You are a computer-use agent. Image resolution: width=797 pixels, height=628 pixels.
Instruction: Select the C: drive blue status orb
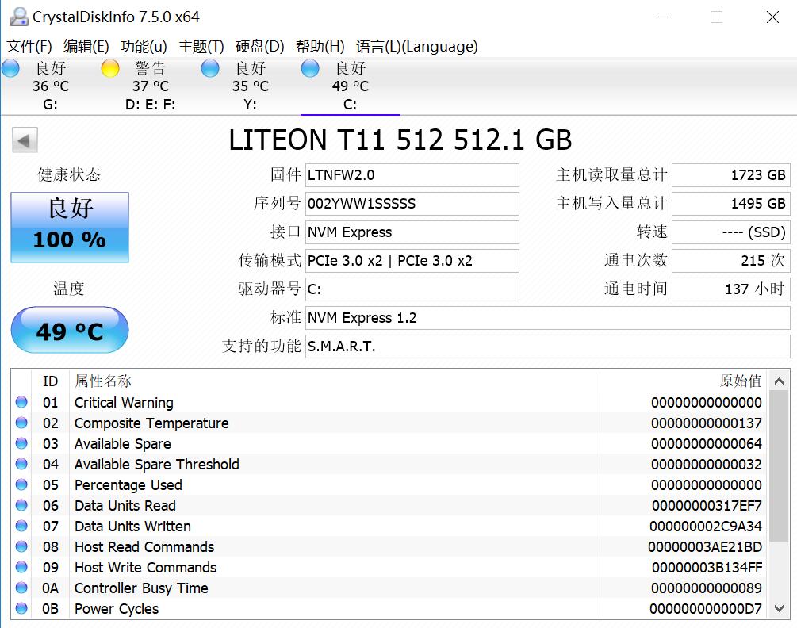pyautogui.click(x=310, y=68)
